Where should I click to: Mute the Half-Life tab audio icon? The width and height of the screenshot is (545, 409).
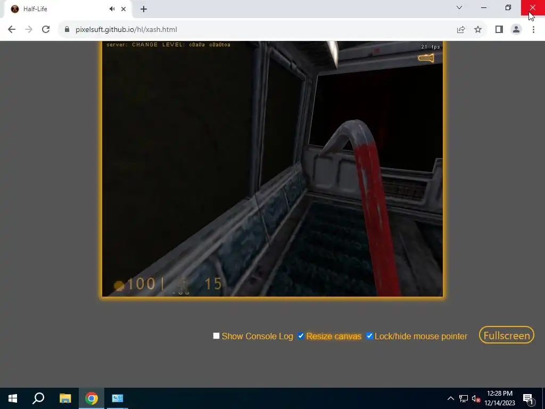(112, 9)
